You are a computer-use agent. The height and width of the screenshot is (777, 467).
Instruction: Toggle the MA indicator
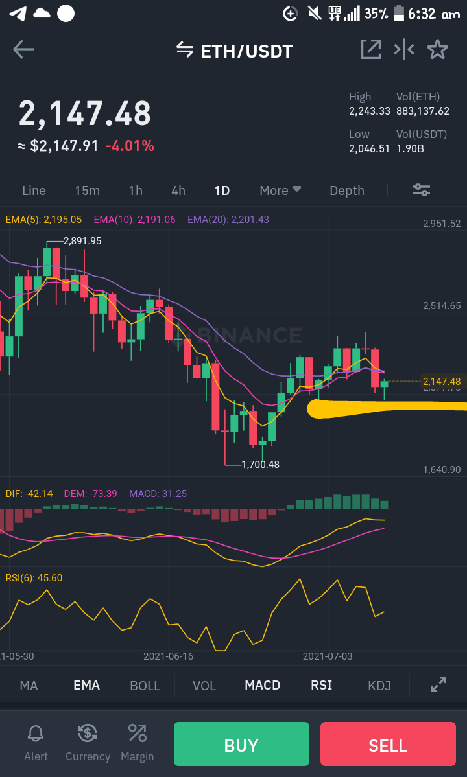coord(29,686)
